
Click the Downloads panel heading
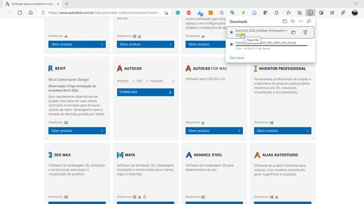[238, 22]
